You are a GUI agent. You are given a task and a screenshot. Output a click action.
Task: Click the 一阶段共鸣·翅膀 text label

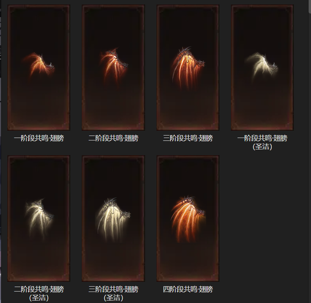pyautogui.click(x=39, y=138)
